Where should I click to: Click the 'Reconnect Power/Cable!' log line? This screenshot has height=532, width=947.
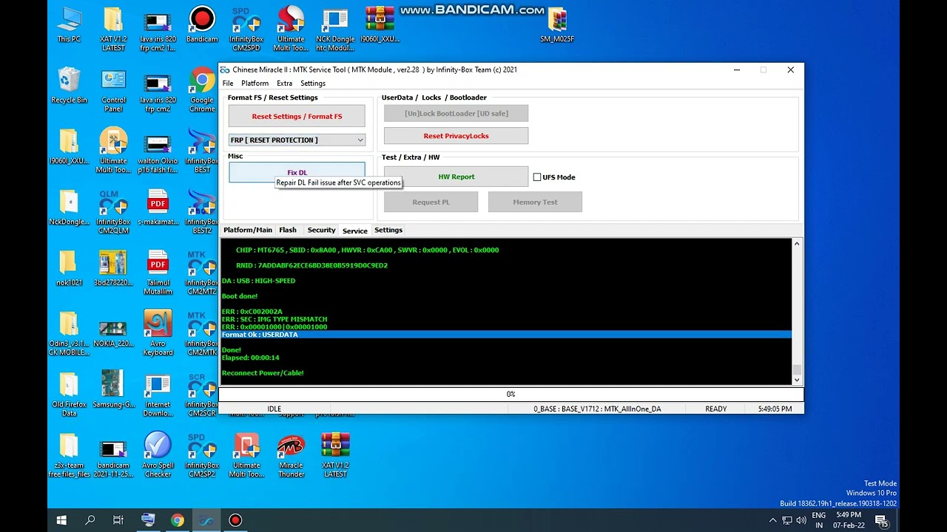click(x=263, y=373)
